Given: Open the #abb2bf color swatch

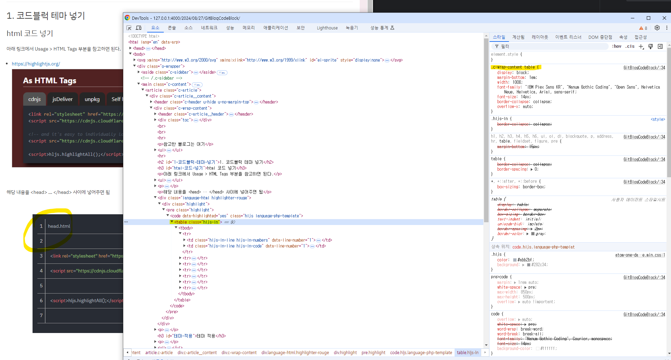Looking at the screenshot, I should (515, 260).
